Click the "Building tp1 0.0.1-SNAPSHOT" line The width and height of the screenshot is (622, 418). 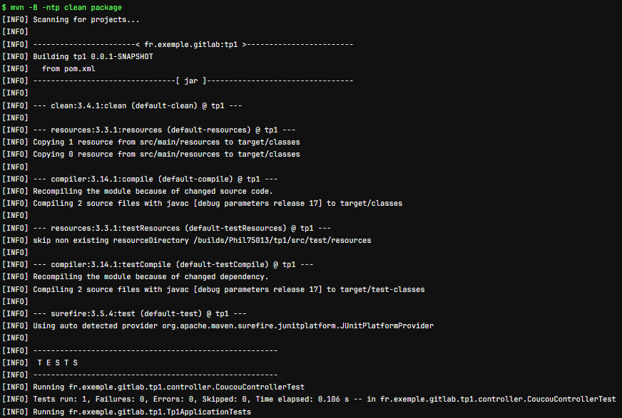point(93,56)
